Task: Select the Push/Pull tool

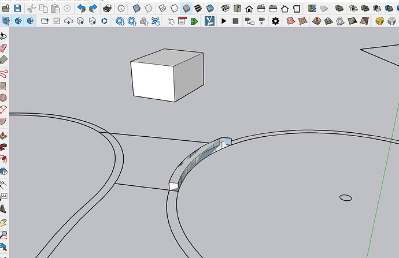Action: 3,135
